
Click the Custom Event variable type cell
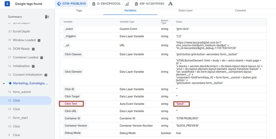[x=128, y=29]
